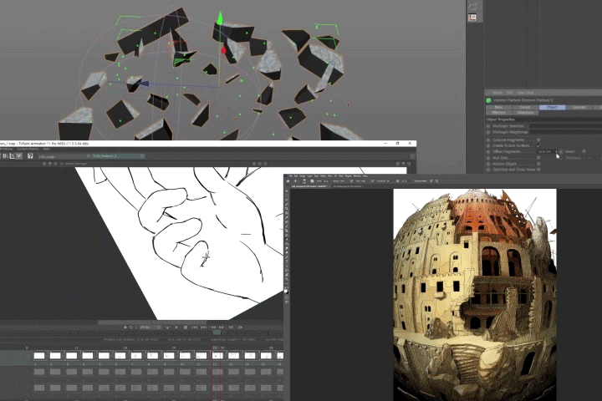Image resolution: width=602 pixels, height=401 pixels.
Task: Enable Hollow Object checkbox
Action: coord(538,164)
